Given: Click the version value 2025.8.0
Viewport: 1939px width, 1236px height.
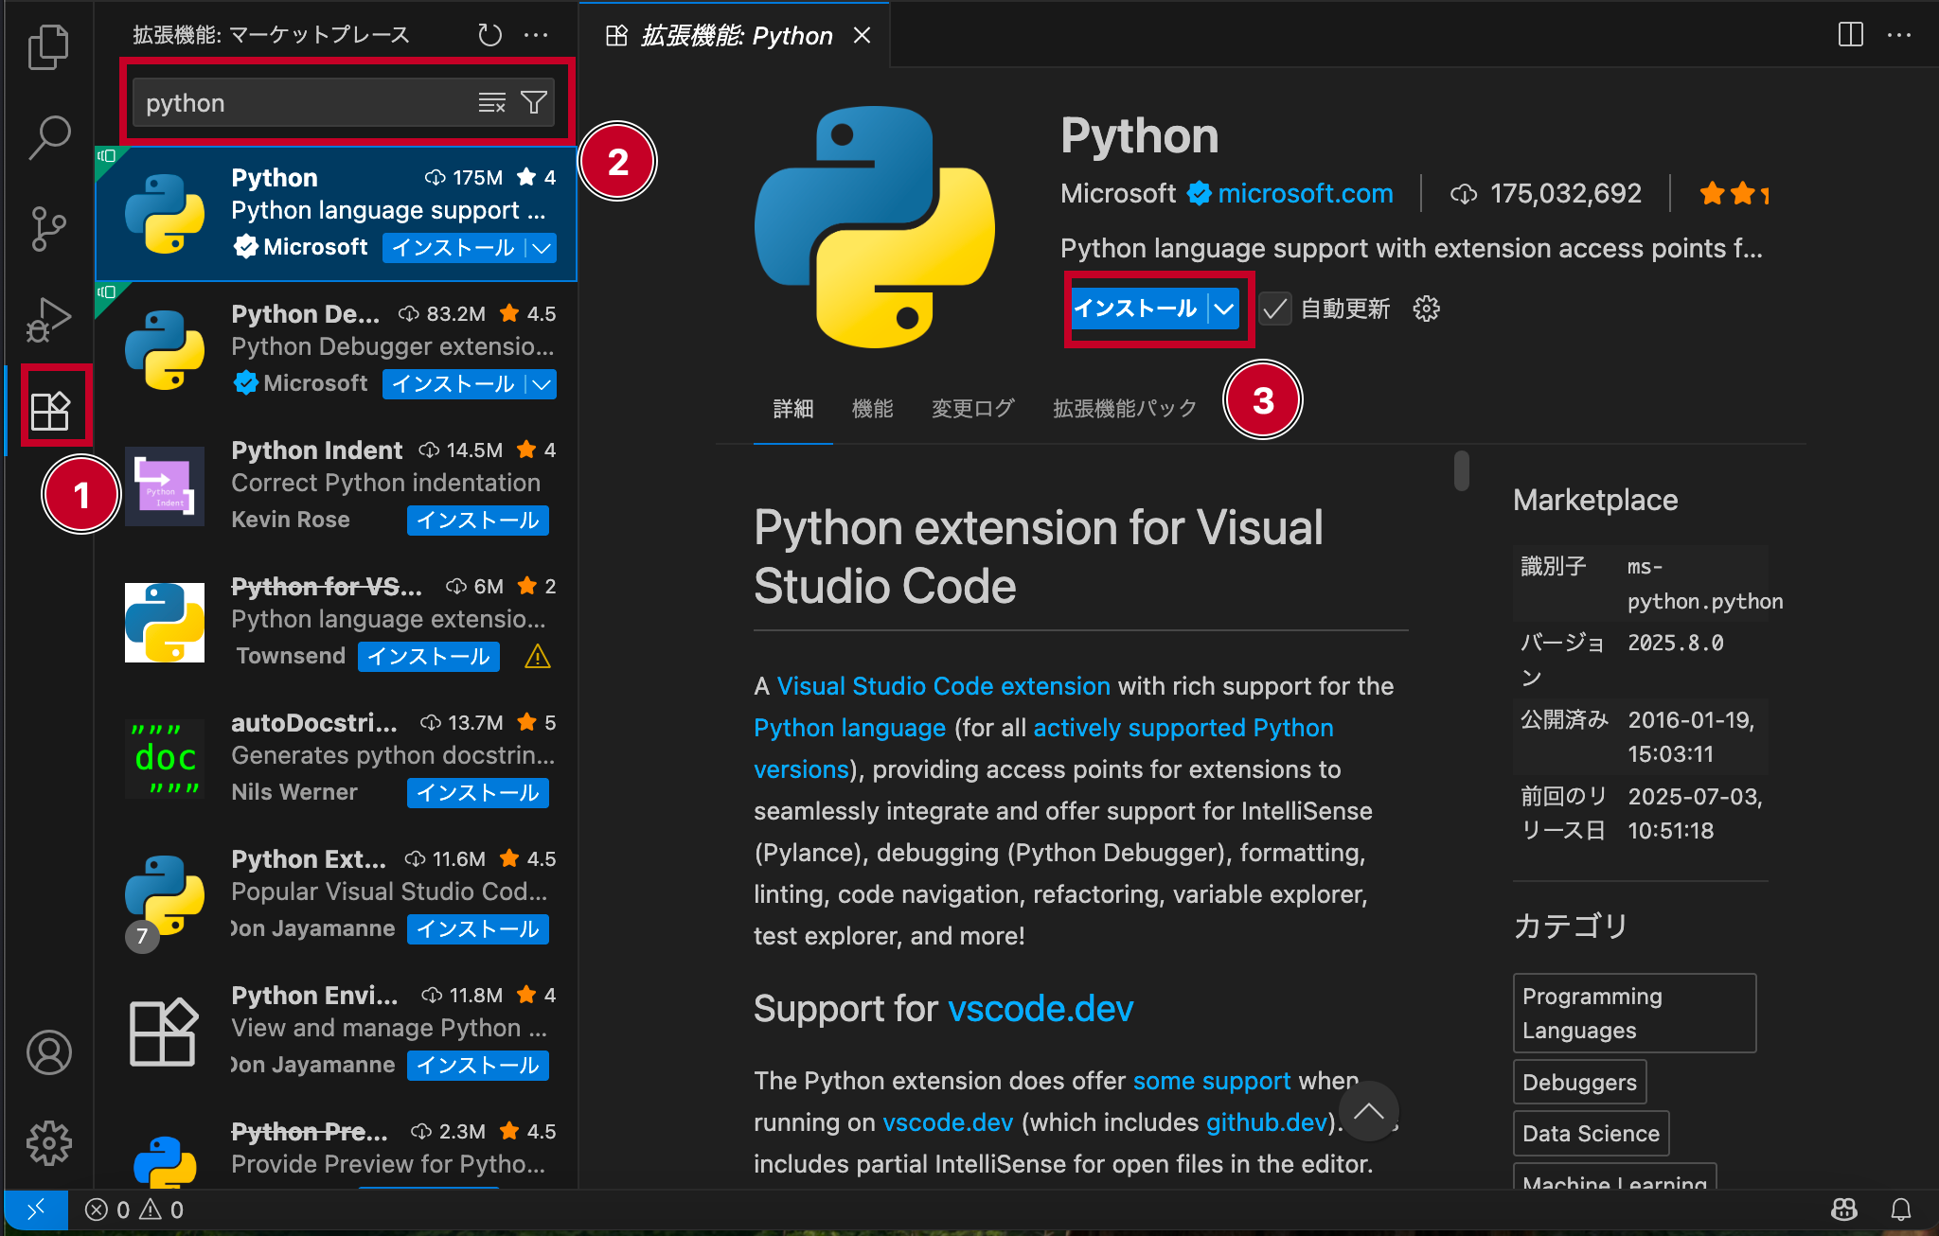Looking at the screenshot, I should pos(1675,643).
